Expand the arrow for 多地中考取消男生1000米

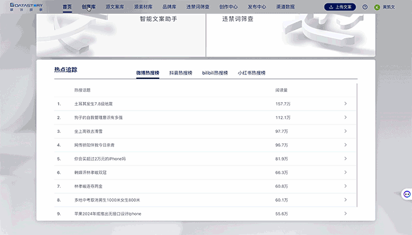(x=345, y=200)
